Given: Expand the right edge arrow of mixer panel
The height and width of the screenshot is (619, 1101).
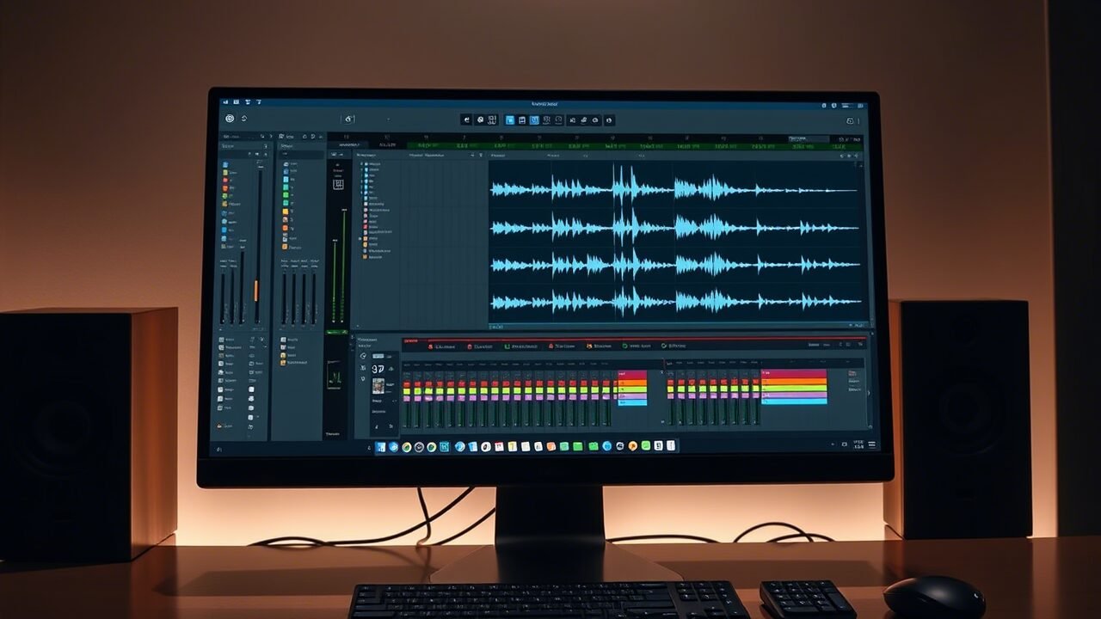Looking at the screenshot, I should (868, 393).
